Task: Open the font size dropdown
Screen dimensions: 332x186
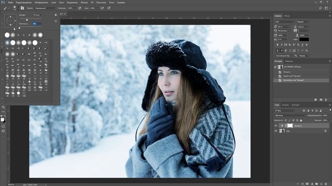Action: (284, 27)
